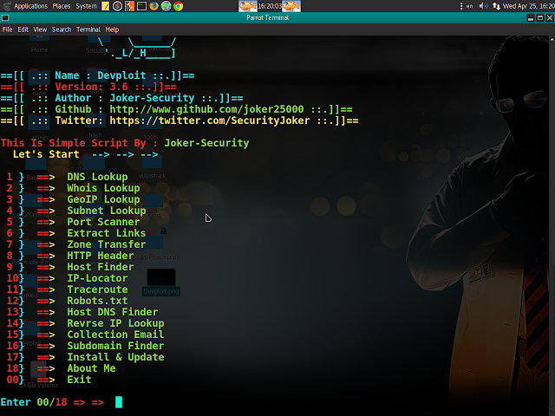Image resolution: width=555 pixels, height=416 pixels.
Task: Click the scrollbar up arrow in terminal
Action: click(x=552, y=39)
